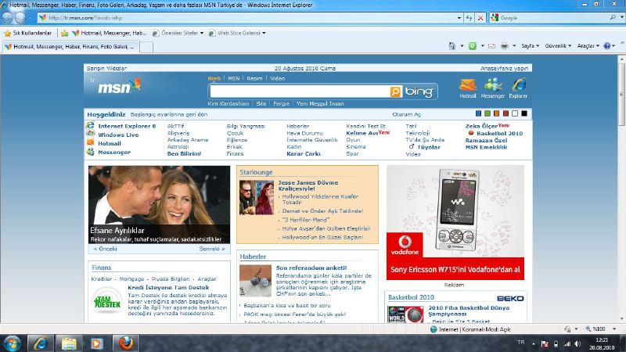
Task: Click the help question mark icon
Action: point(607,46)
